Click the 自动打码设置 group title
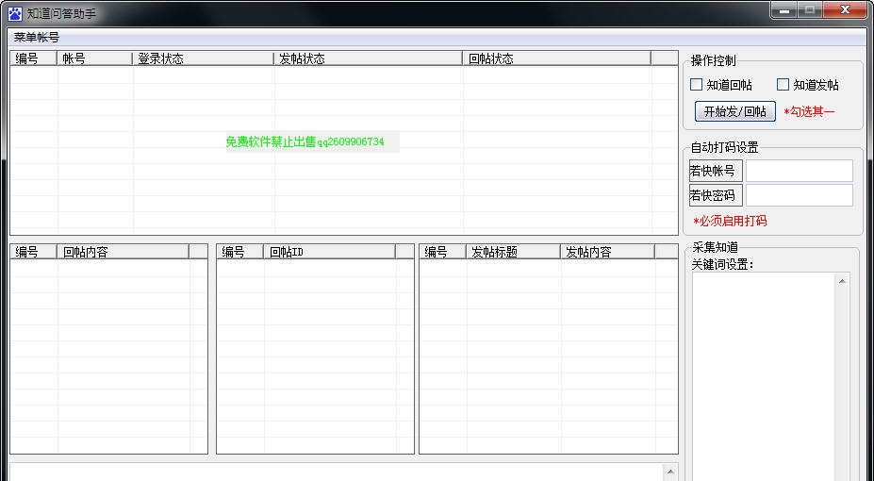The image size is (874, 481). (x=724, y=147)
